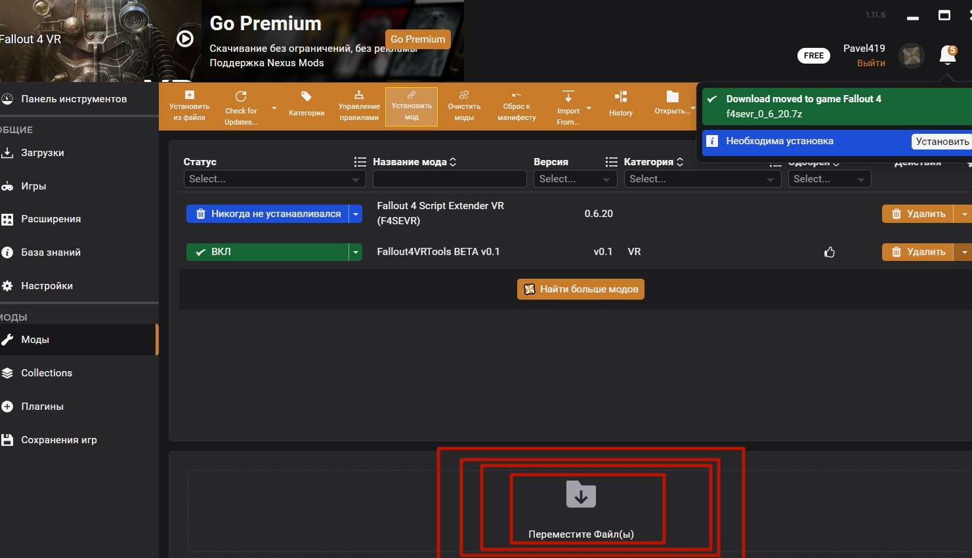Click the Переместите Файл(ы) drop area
Screen dimensions: 972x558
tap(581, 510)
